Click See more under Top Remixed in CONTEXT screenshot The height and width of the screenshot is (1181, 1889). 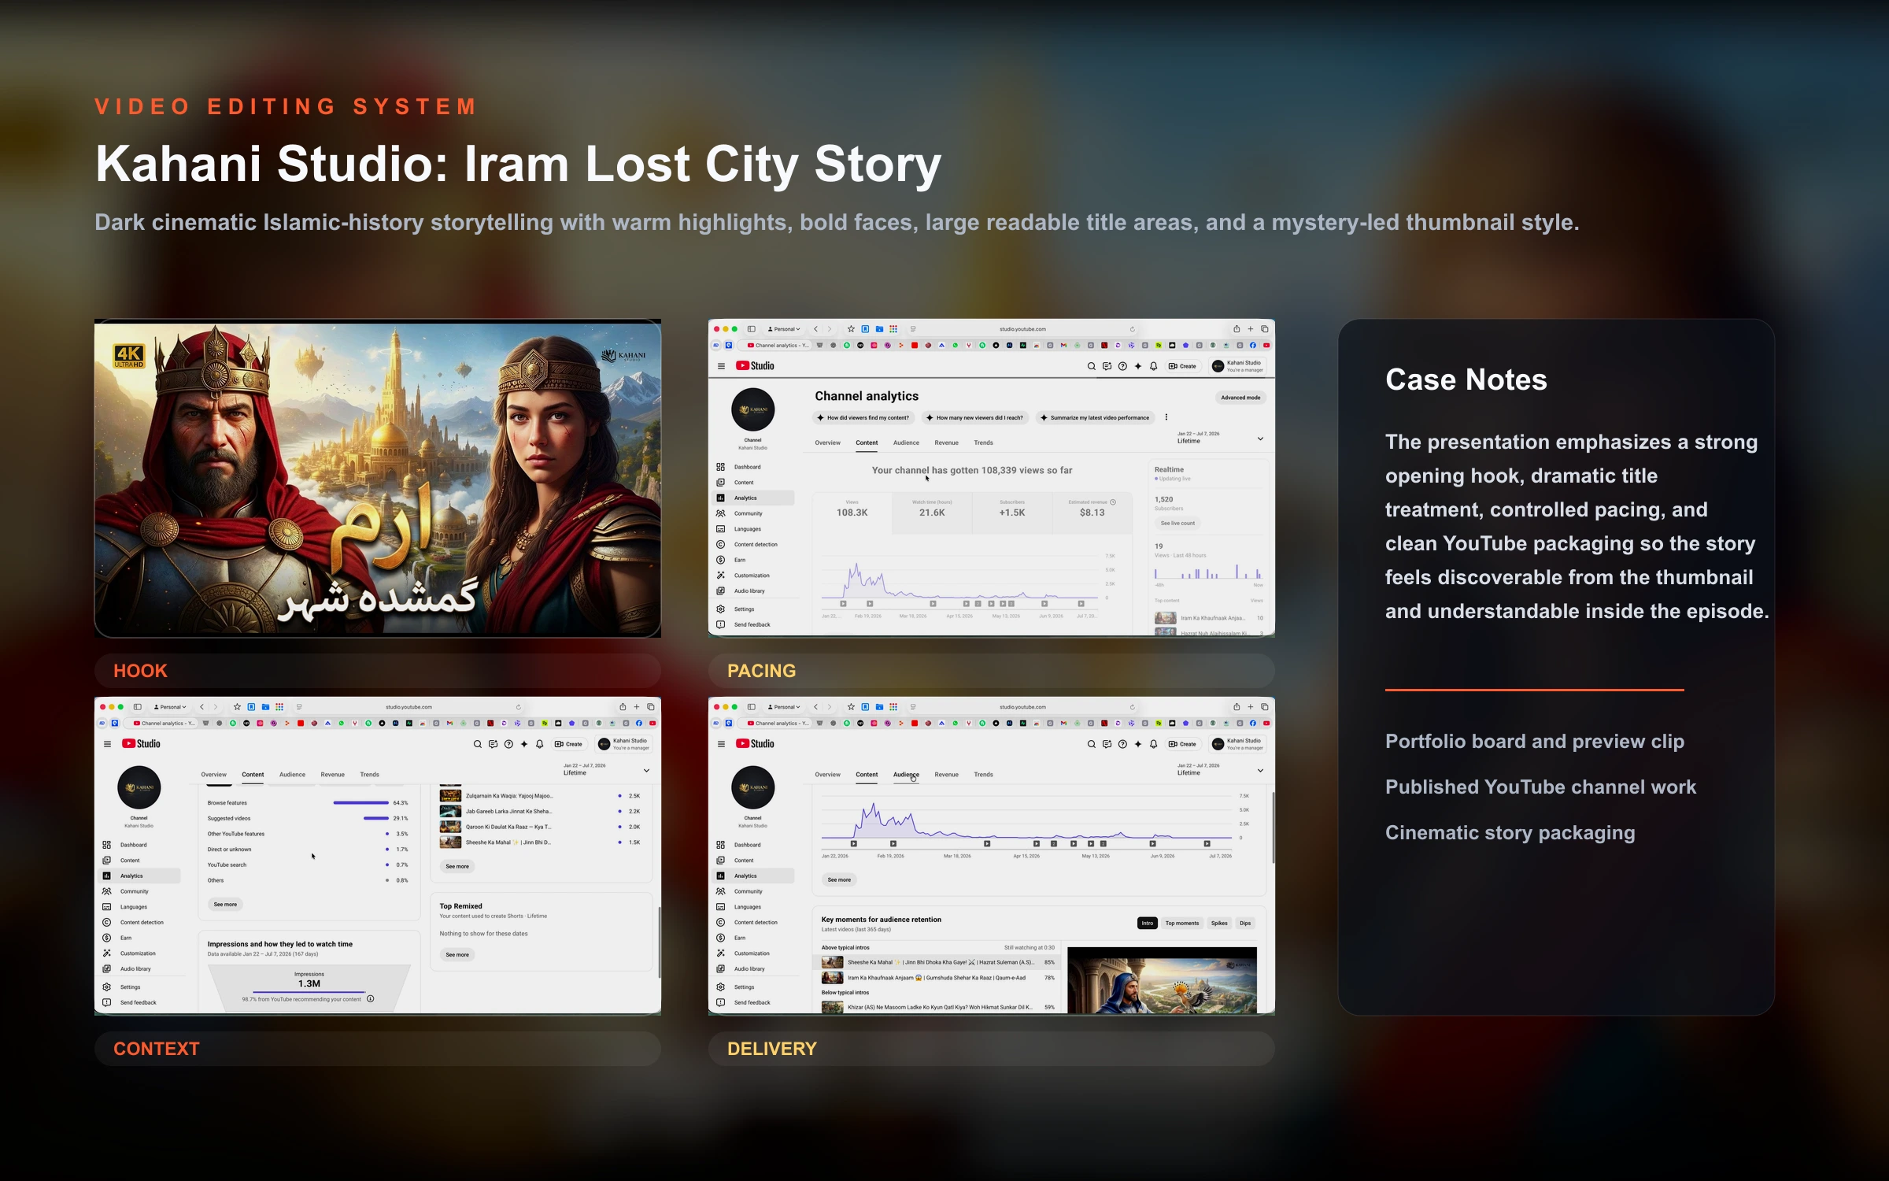click(x=457, y=954)
